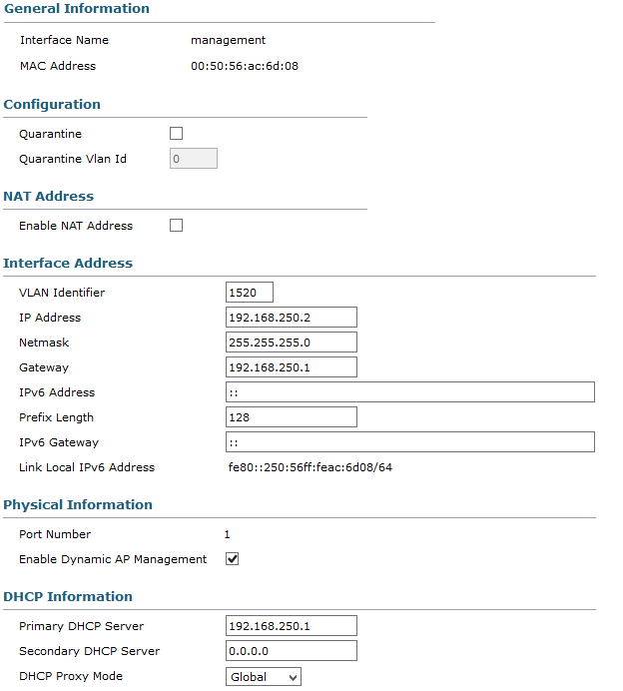The width and height of the screenshot is (623, 691).
Task: Click the Port Number value
Action: pos(227,534)
